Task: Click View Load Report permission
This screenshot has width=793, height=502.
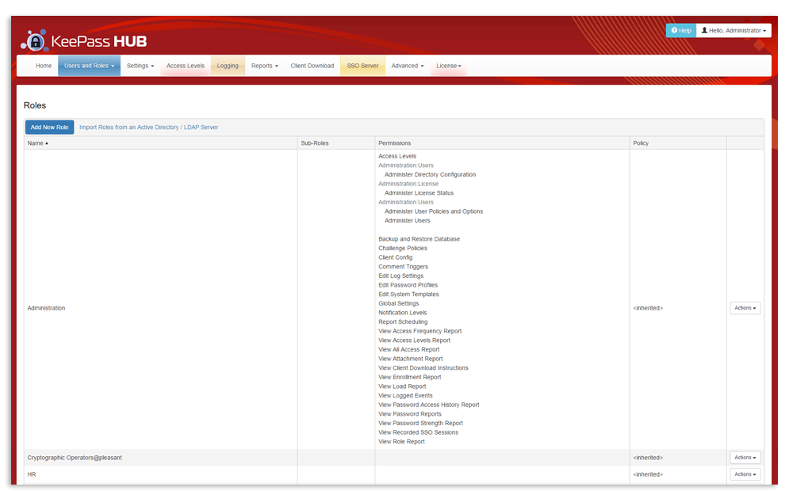Action: pyautogui.click(x=402, y=386)
